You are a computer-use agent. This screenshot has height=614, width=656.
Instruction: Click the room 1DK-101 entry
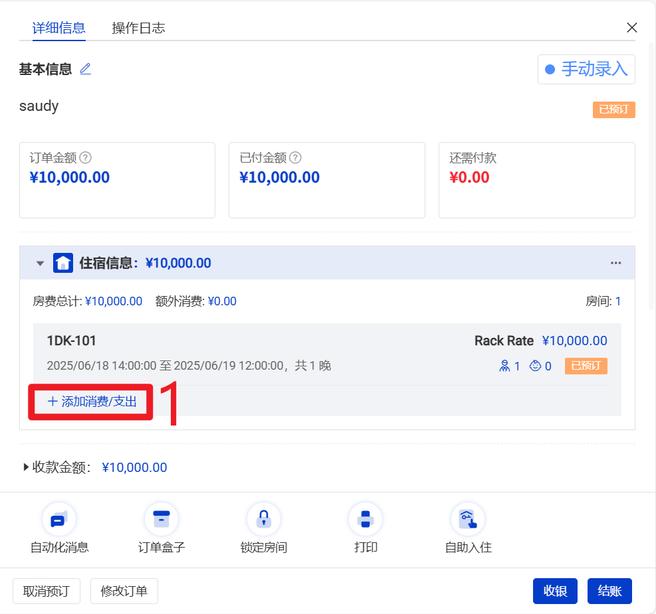[x=72, y=341]
